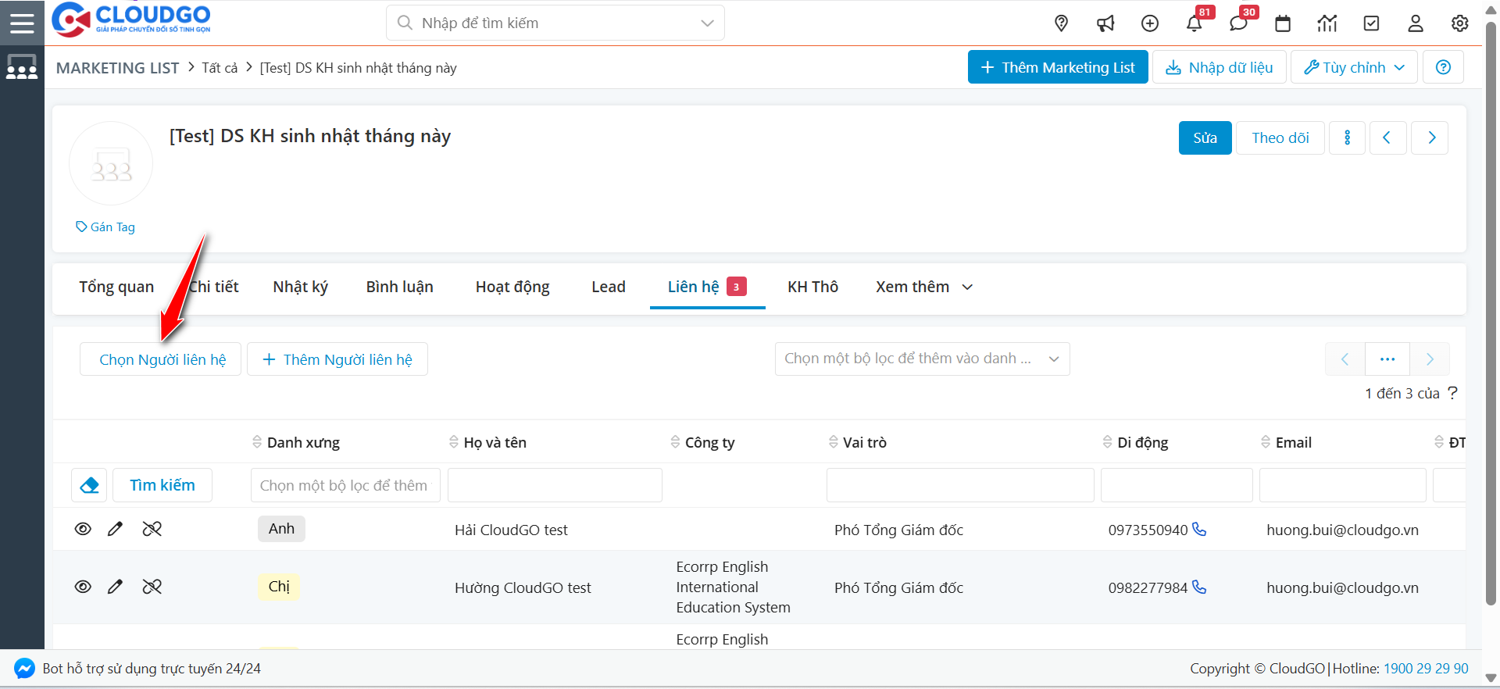The image size is (1500, 689).
Task: Expand the Tùy chỉnh dropdown
Action: (x=1355, y=67)
